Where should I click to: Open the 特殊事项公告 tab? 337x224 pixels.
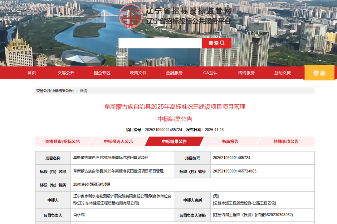coord(286,142)
